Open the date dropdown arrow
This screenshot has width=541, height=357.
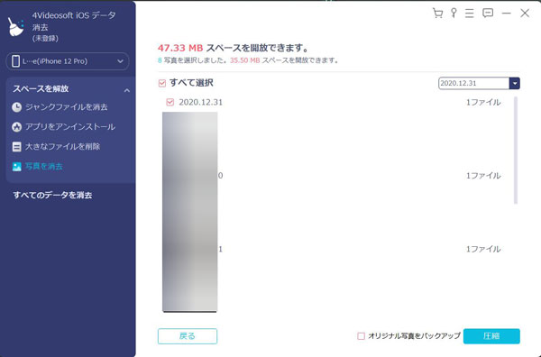(515, 83)
